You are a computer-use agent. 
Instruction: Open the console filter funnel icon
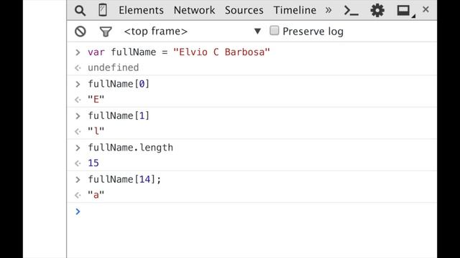tap(106, 32)
